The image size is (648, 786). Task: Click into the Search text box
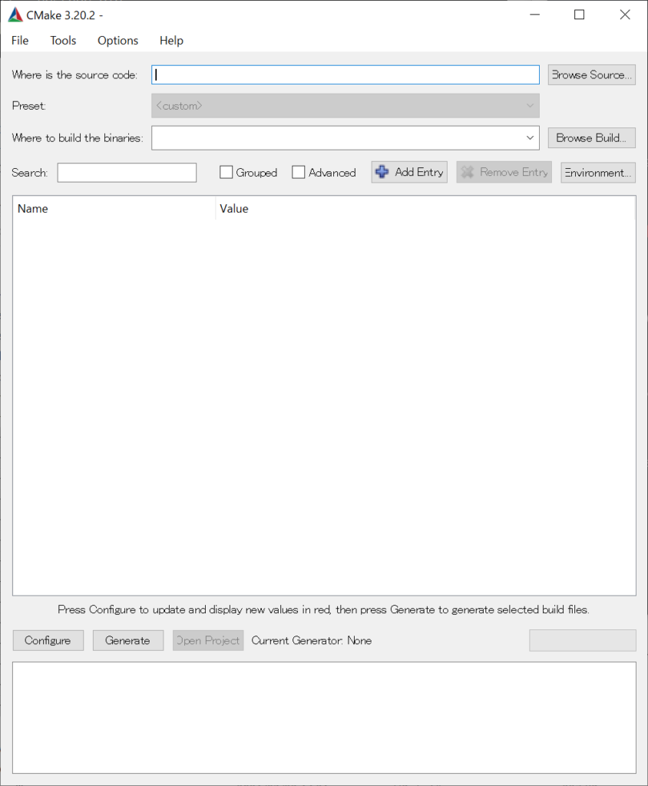127,173
